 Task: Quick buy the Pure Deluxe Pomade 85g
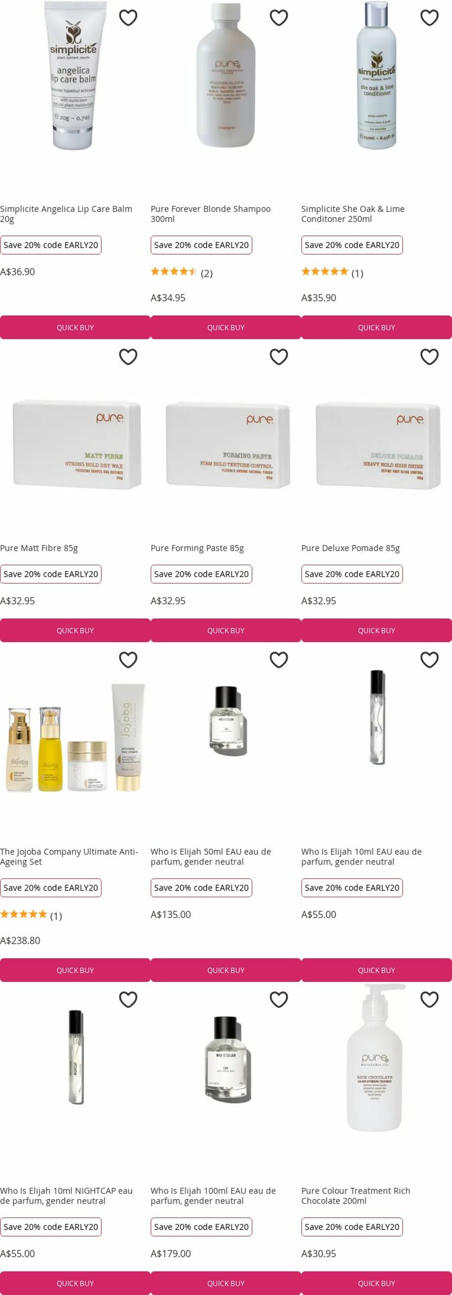pos(376,630)
